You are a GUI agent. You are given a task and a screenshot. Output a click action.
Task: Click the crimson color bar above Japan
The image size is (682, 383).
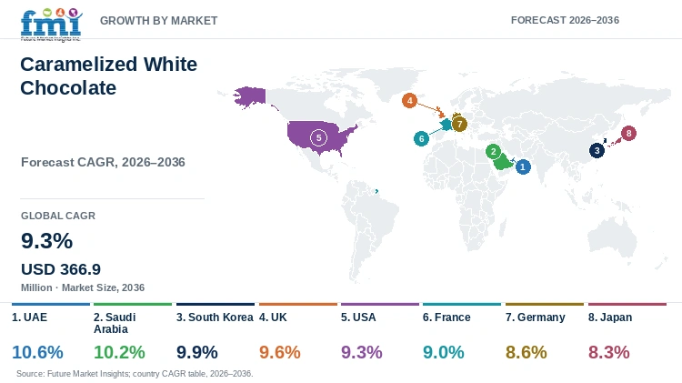(627, 304)
